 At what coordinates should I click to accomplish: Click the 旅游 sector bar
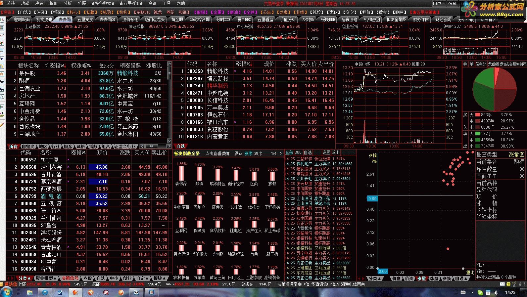coord(272,176)
